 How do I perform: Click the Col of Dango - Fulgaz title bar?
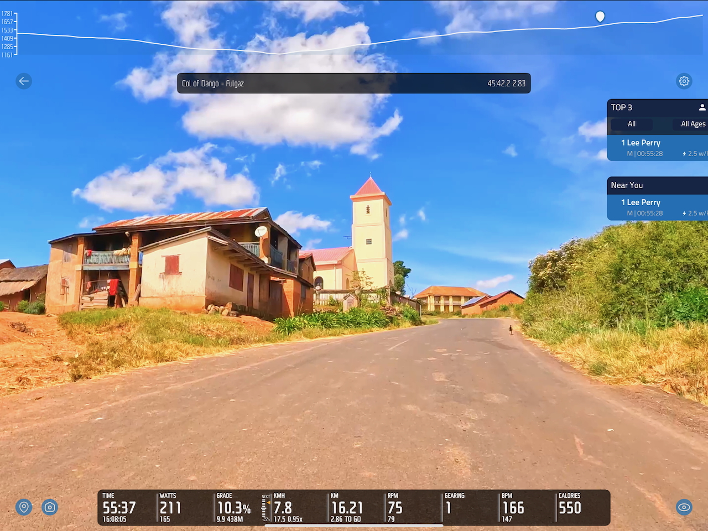point(353,84)
